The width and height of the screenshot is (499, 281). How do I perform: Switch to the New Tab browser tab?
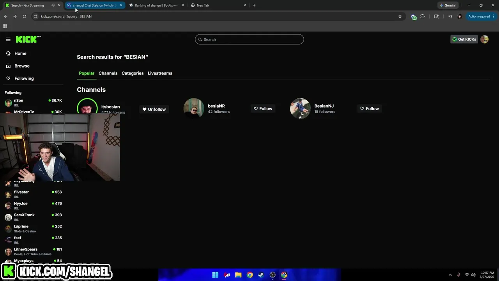click(x=219, y=5)
